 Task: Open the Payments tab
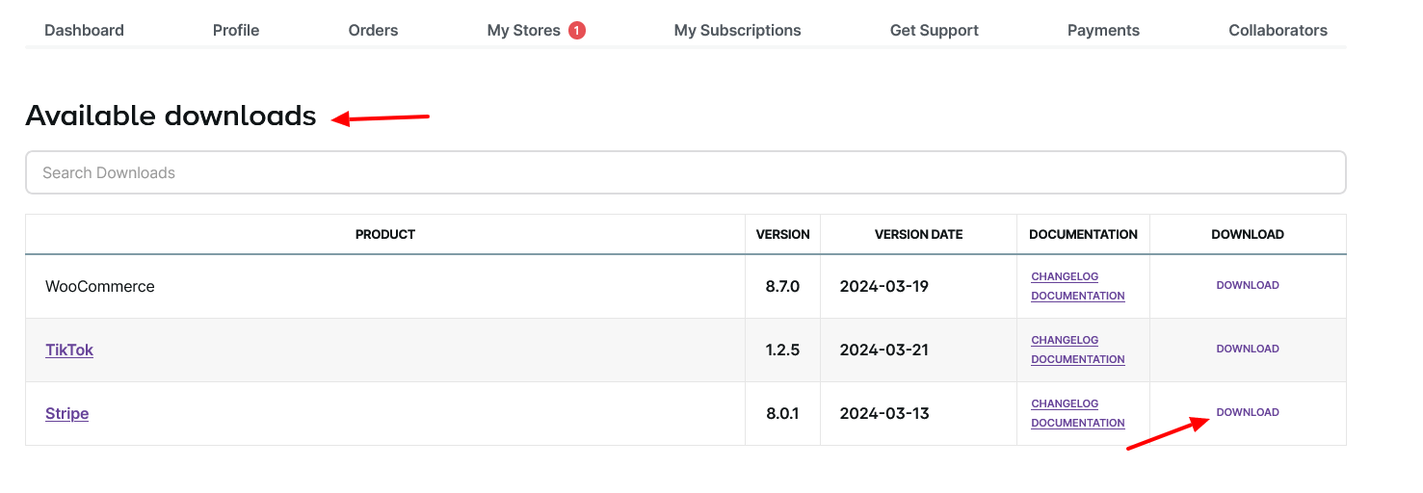[1103, 30]
